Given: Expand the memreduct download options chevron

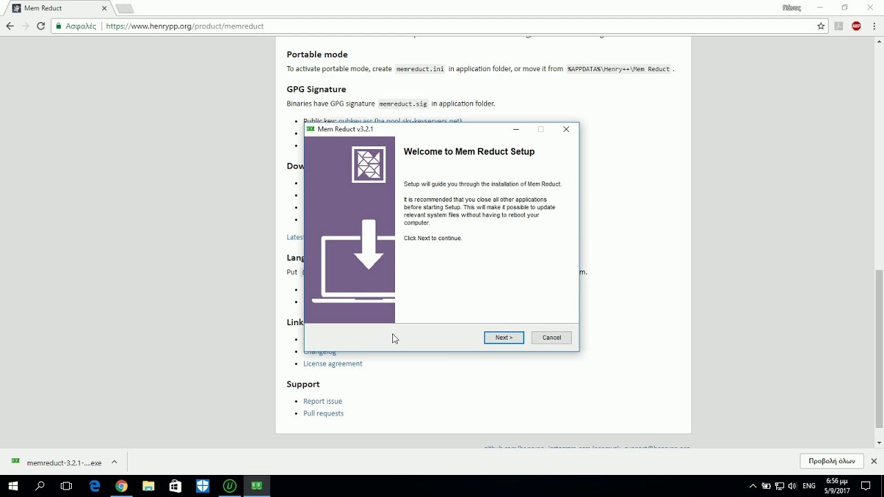Looking at the screenshot, I should tap(115, 462).
